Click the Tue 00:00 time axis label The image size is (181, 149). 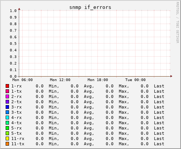pos(135,80)
